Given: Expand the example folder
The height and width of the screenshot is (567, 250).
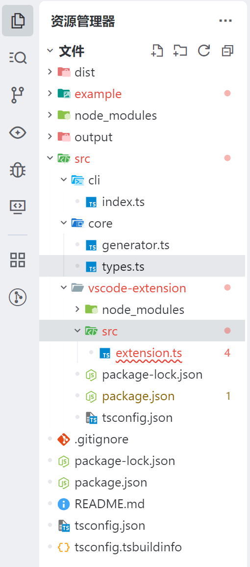Looking at the screenshot, I should [x=142, y=94].
